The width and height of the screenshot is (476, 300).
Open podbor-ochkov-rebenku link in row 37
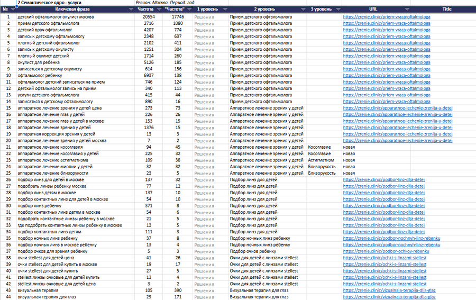tap(386, 251)
